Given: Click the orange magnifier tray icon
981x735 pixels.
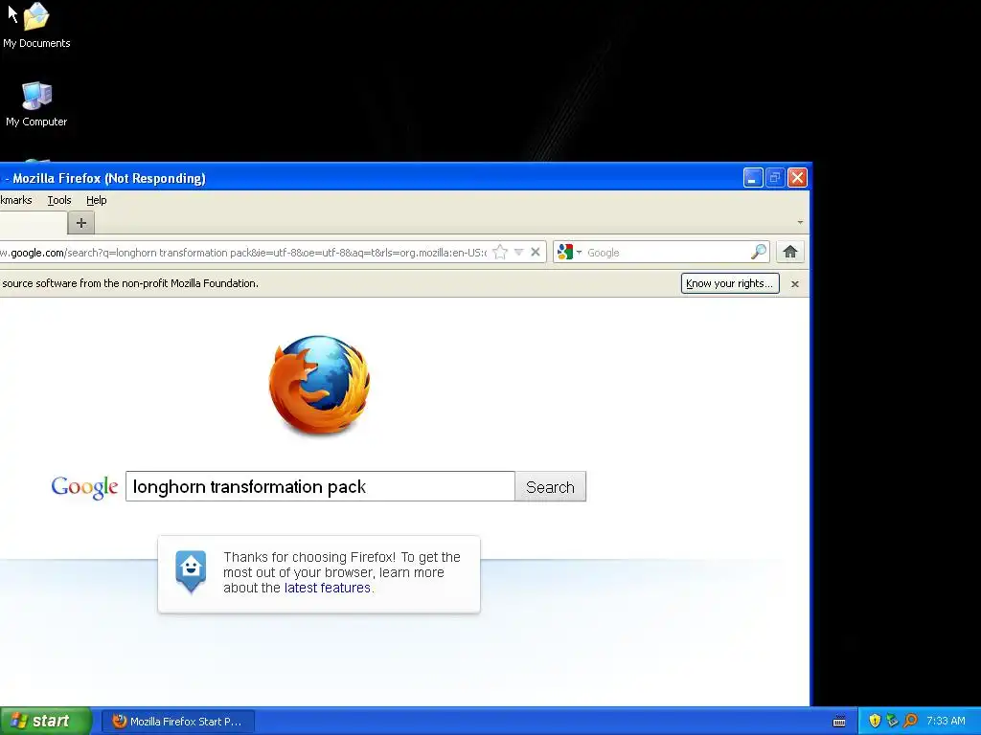Looking at the screenshot, I should click(x=910, y=721).
